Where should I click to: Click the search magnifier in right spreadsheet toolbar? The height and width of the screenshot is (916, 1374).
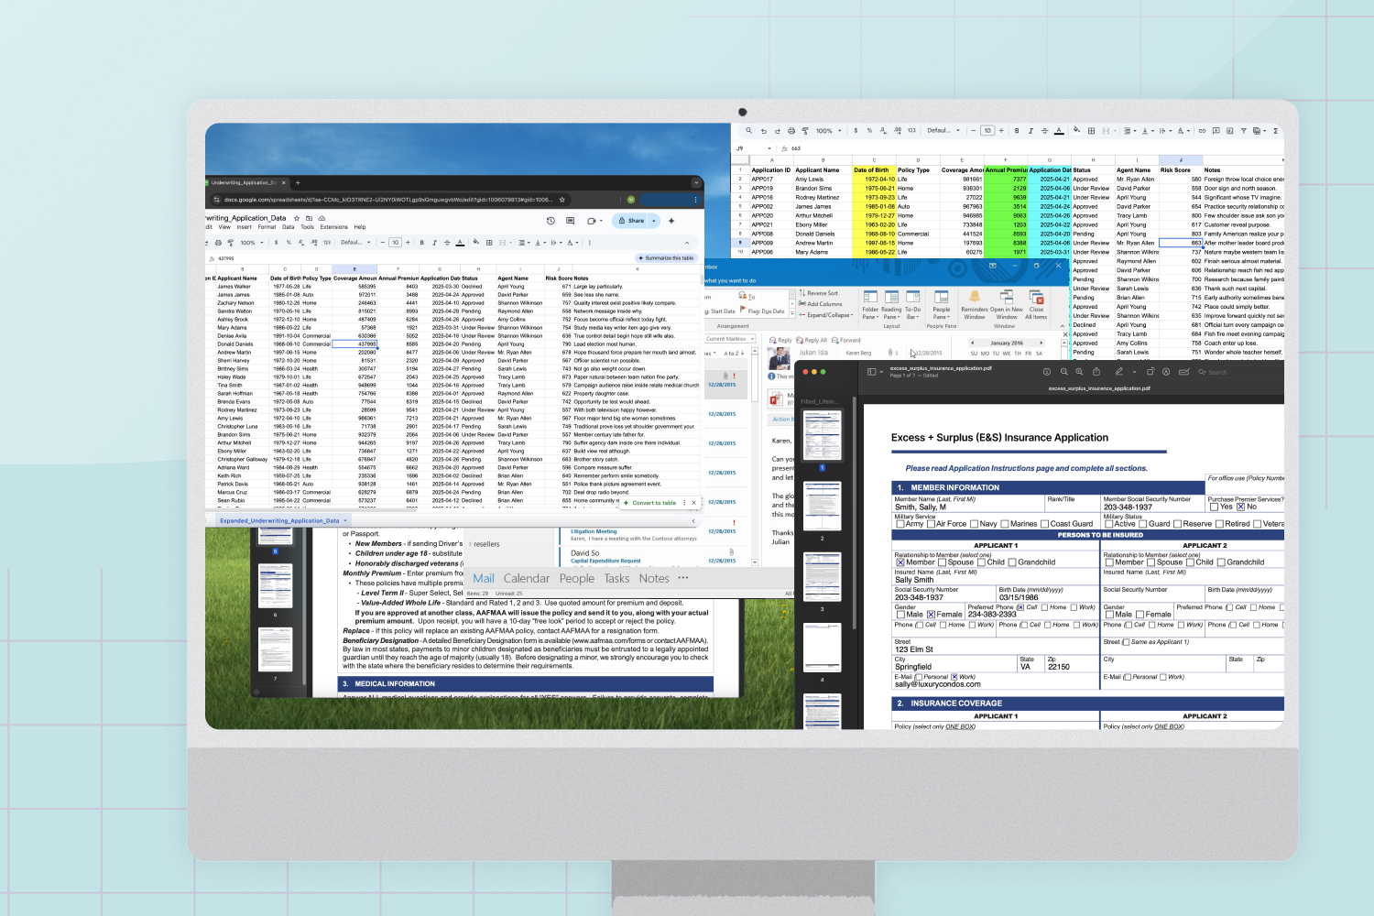(x=748, y=130)
